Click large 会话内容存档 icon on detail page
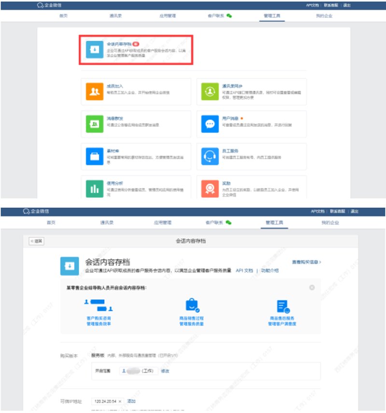 pyautogui.click(x=69, y=266)
